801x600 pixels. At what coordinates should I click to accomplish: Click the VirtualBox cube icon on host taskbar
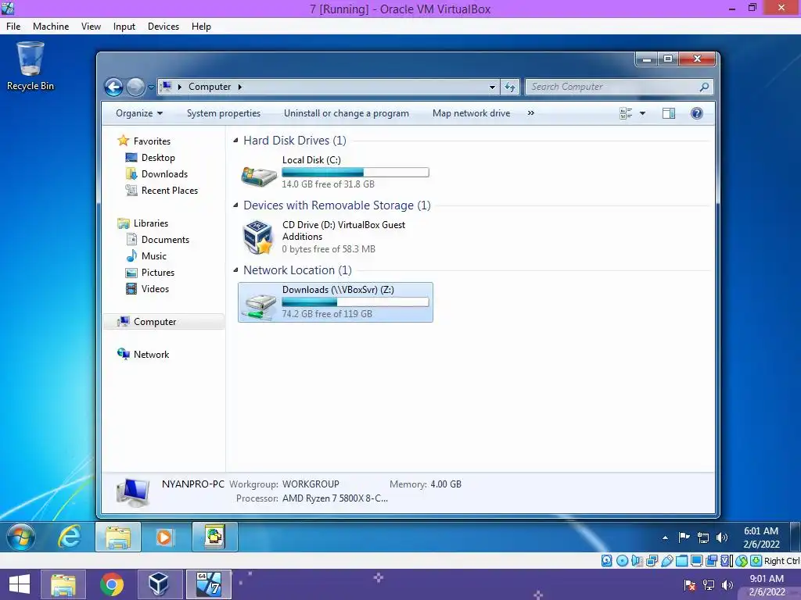coord(158,584)
